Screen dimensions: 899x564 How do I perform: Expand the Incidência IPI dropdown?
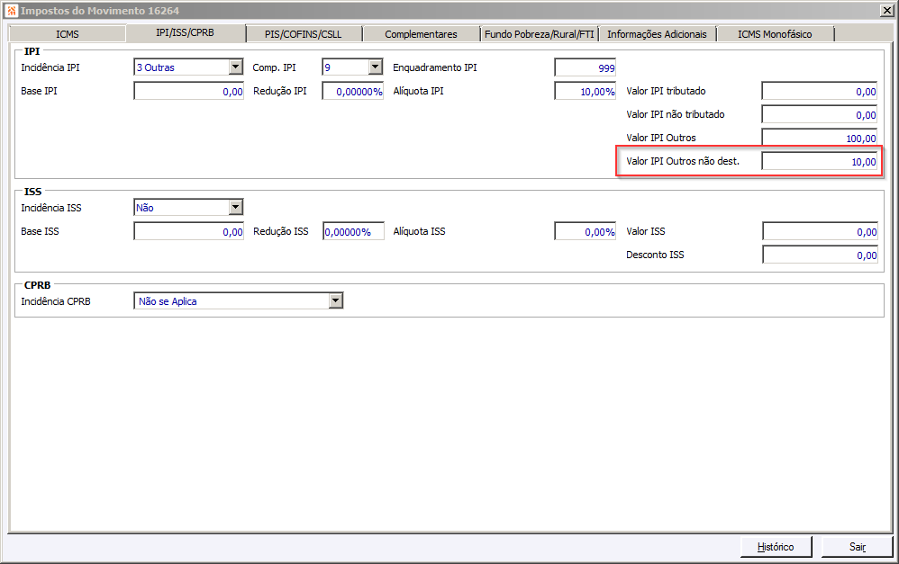(x=236, y=67)
